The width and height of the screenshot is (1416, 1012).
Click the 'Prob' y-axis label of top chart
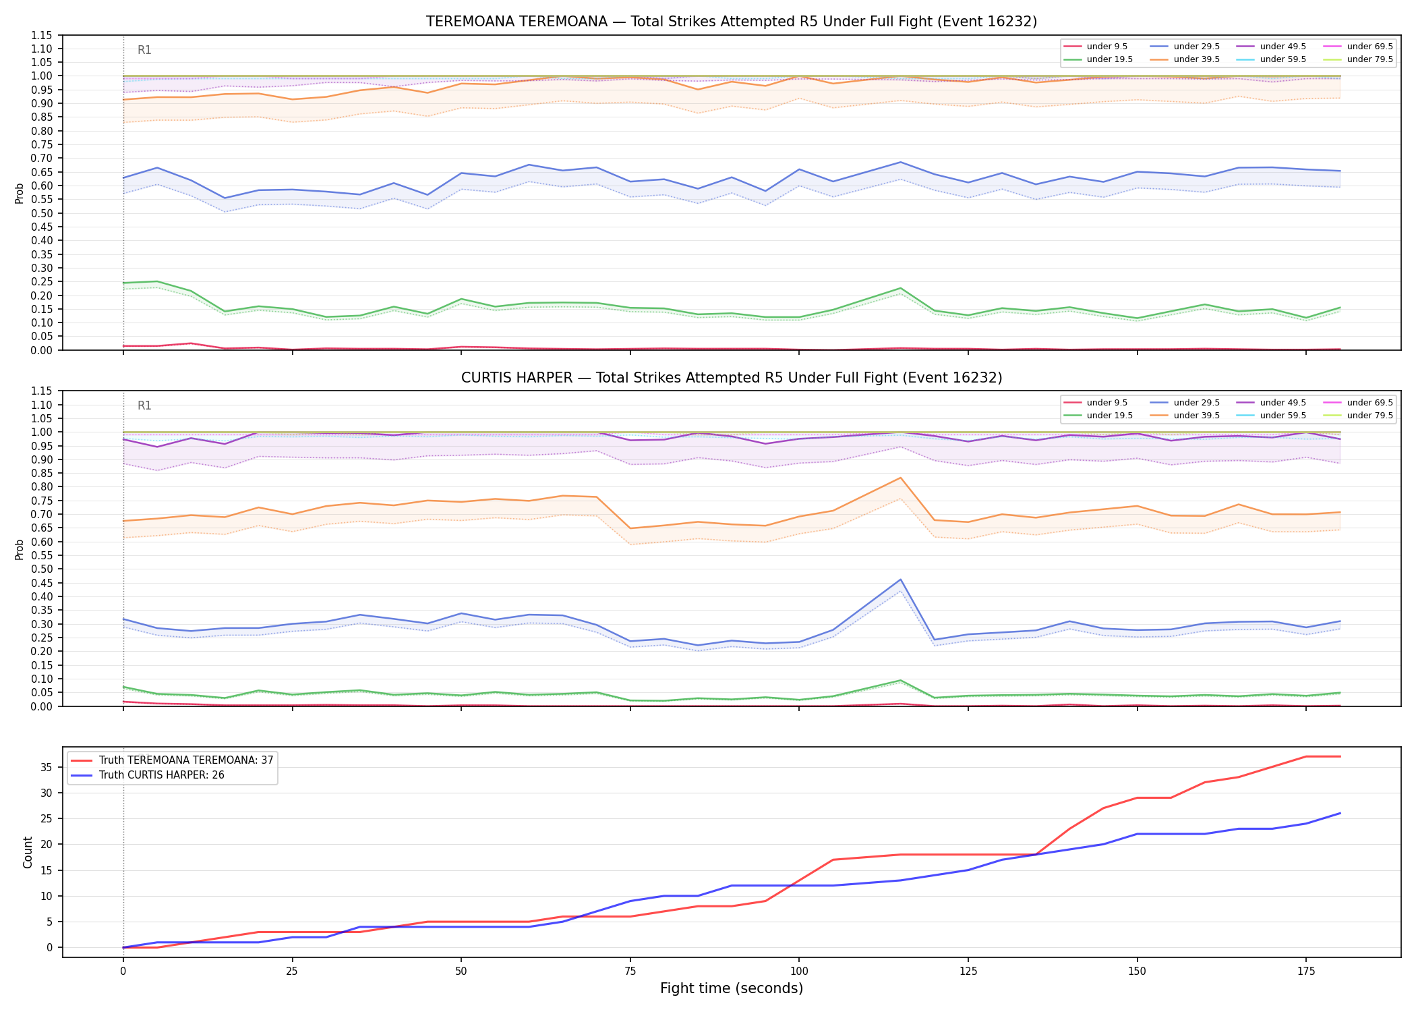pyautogui.click(x=20, y=193)
